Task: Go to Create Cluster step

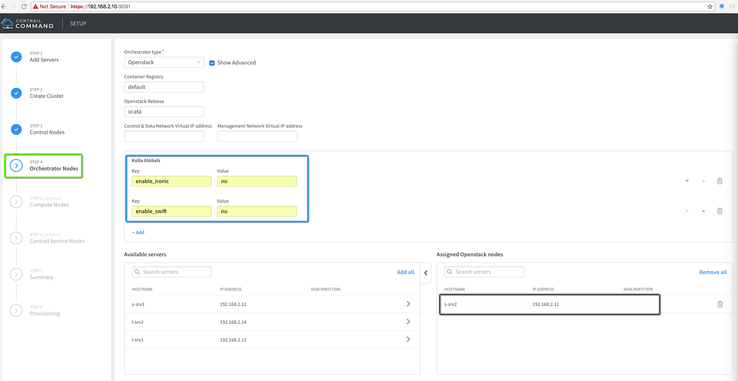Action: point(46,96)
